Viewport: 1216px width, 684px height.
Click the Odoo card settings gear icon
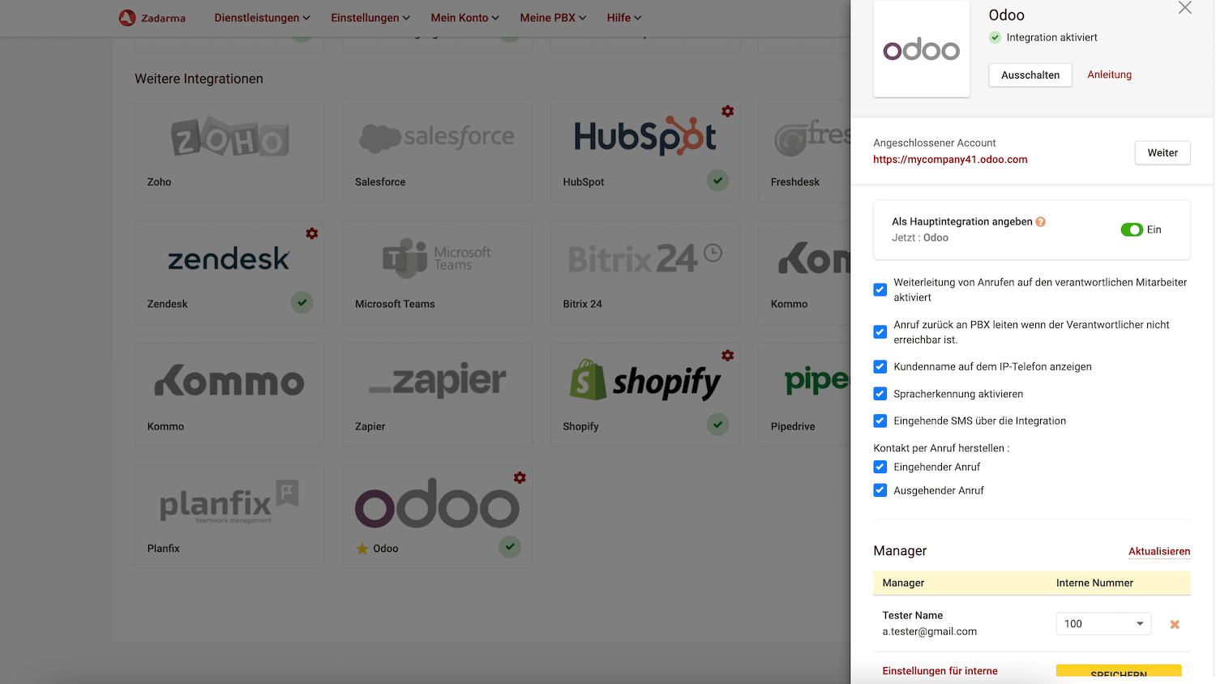520,477
